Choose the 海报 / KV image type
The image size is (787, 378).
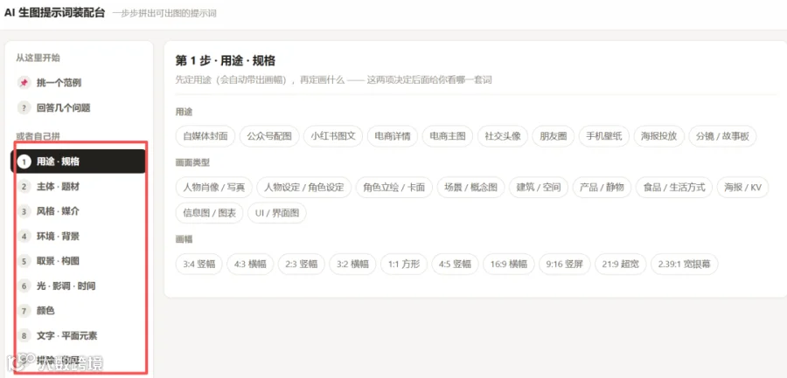pos(742,188)
